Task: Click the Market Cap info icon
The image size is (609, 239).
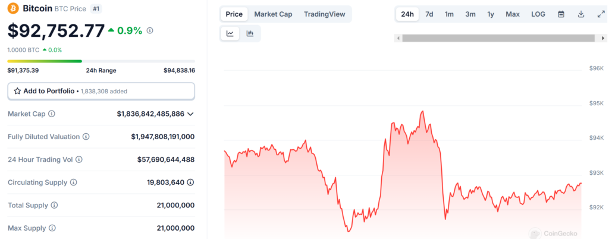Action: point(52,114)
